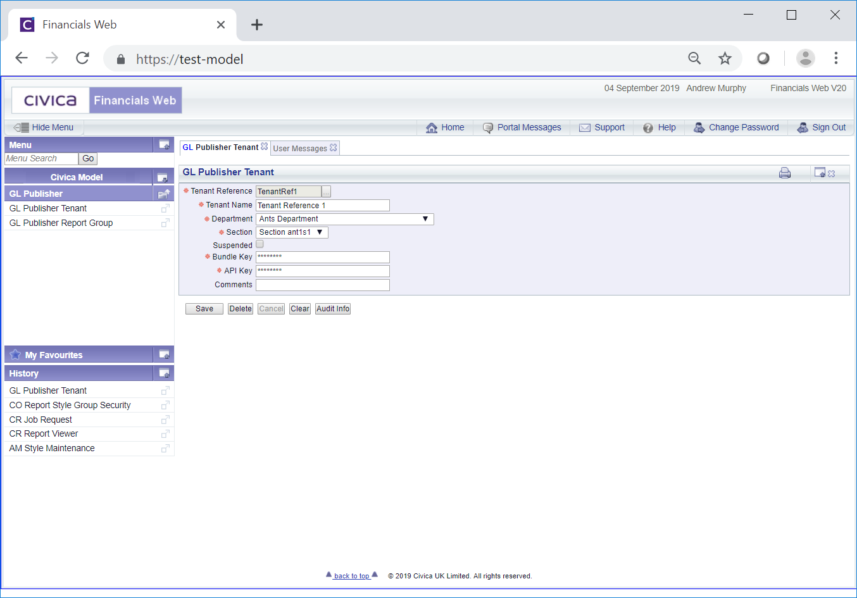Open the Support link in the toolbar
857x598 pixels.
[x=602, y=128]
